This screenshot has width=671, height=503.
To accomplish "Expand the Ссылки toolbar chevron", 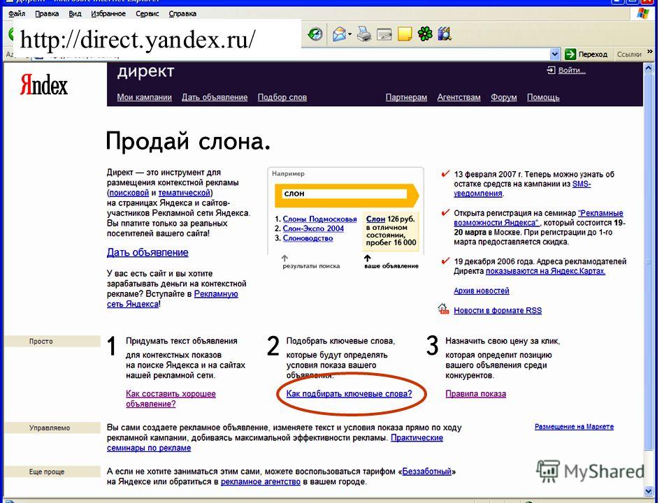I will click(649, 52).
